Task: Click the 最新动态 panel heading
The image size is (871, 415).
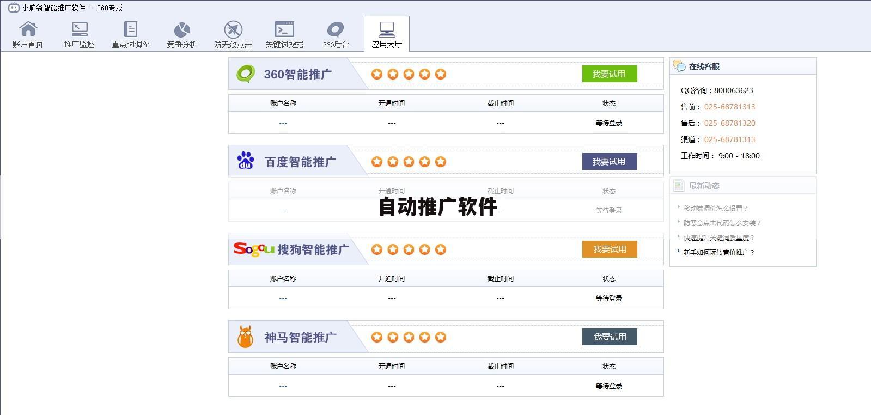Action: click(704, 186)
